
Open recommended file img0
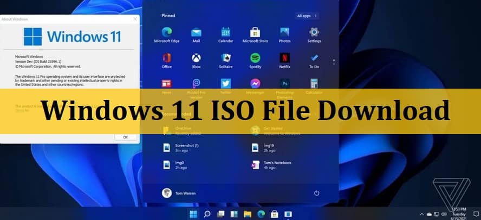(175, 165)
